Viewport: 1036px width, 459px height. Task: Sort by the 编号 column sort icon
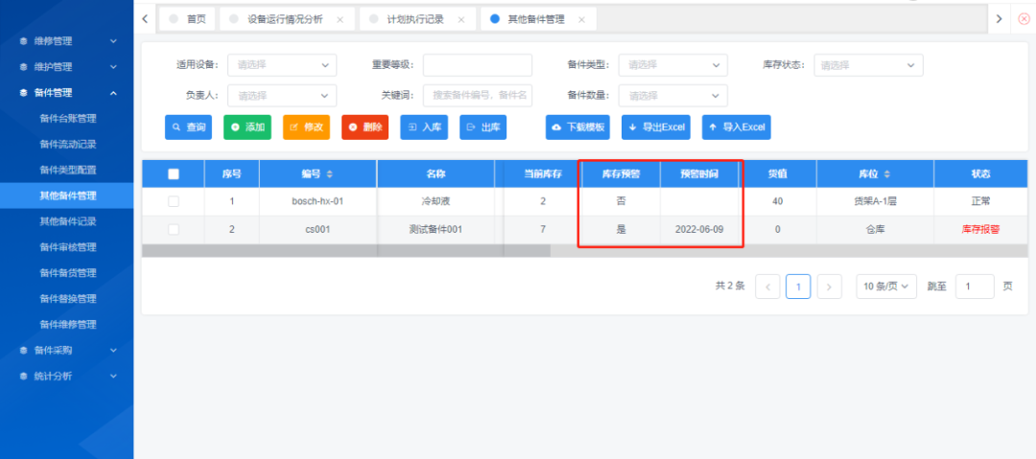click(x=330, y=174)
